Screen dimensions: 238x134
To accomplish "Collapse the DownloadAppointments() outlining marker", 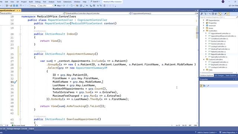I will 20,119.
